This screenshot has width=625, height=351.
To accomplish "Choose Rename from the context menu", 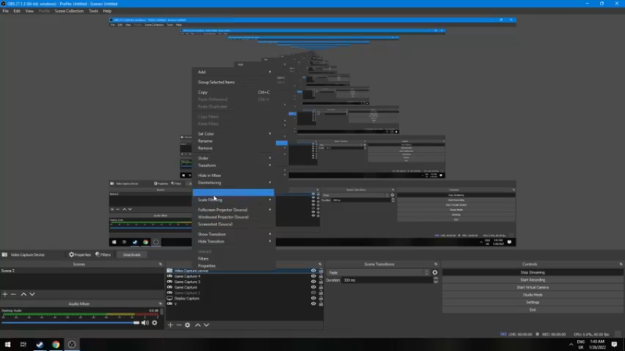I will (234, 141).
